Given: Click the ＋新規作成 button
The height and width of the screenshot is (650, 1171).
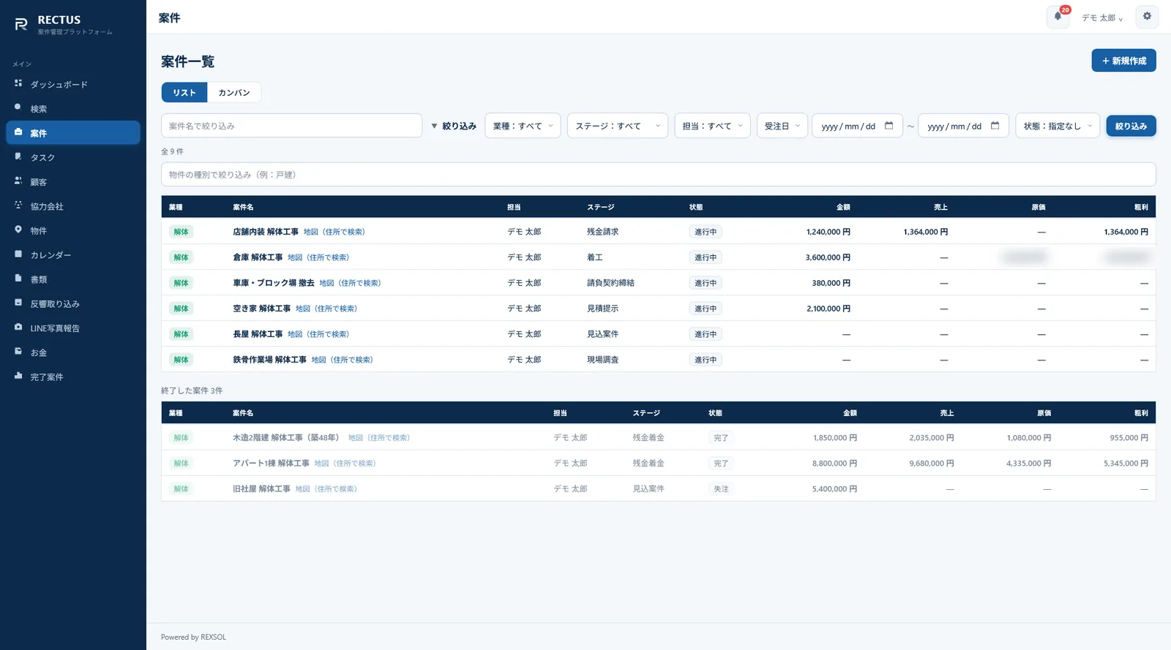Looking at the screenshot, I should 1123,61.
